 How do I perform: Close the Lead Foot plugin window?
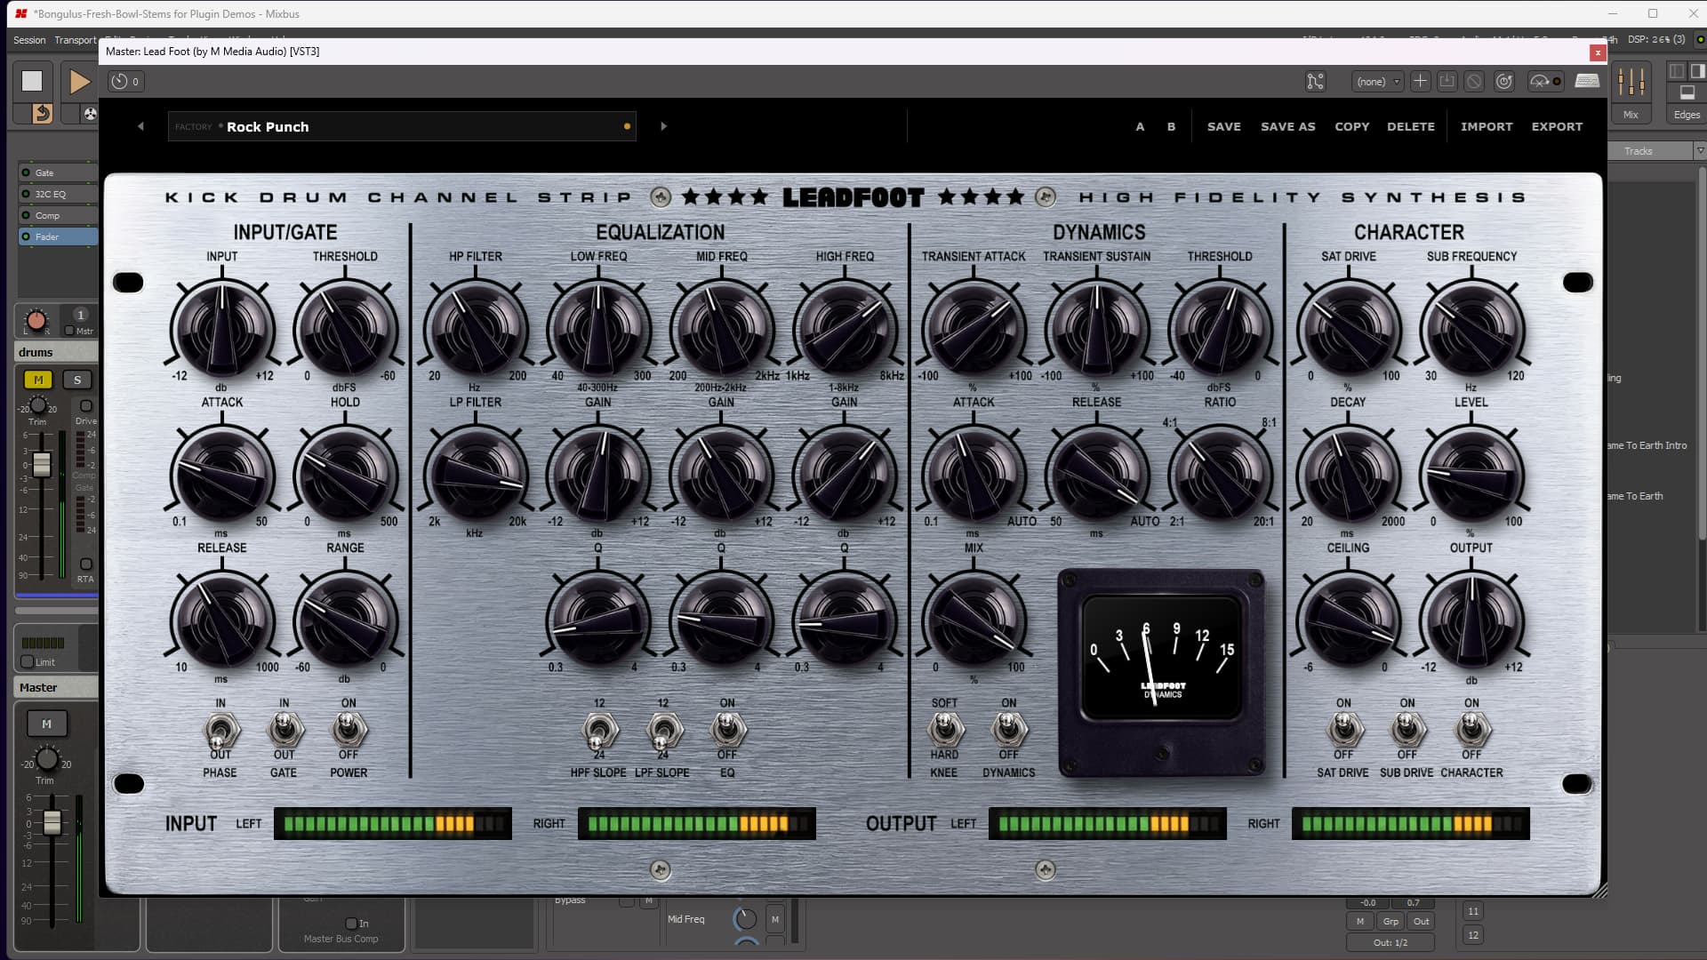pos(1598,52)
